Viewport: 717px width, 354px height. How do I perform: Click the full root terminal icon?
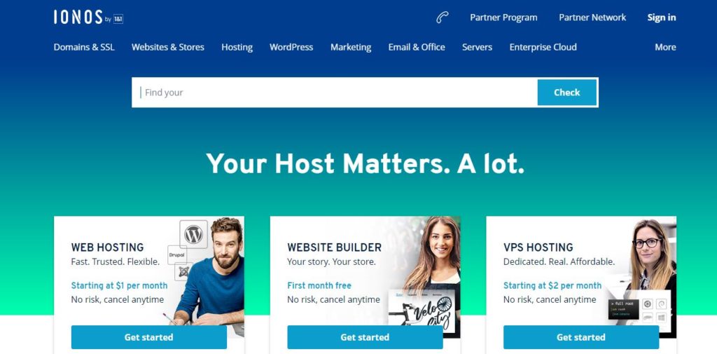[x=623, y=309]
